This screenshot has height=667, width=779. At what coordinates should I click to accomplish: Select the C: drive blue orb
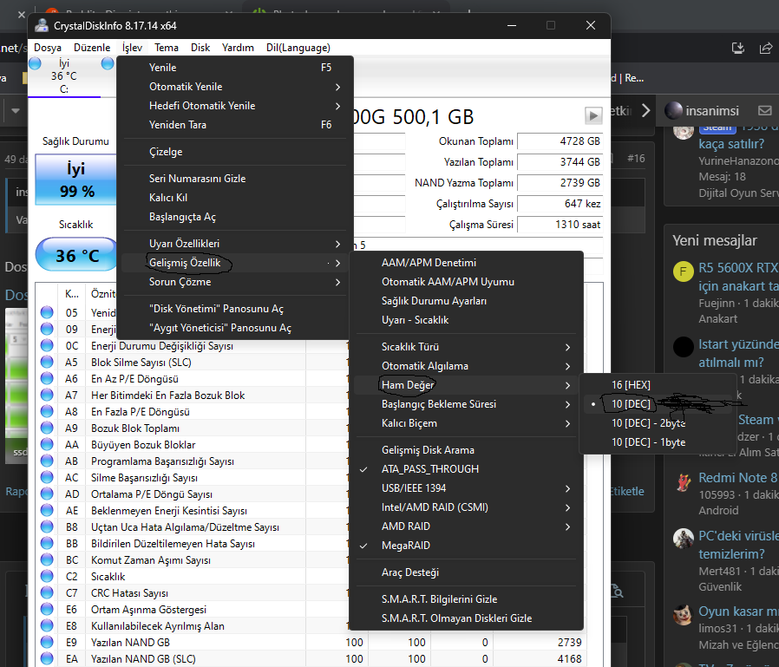(x=36, y=63)
